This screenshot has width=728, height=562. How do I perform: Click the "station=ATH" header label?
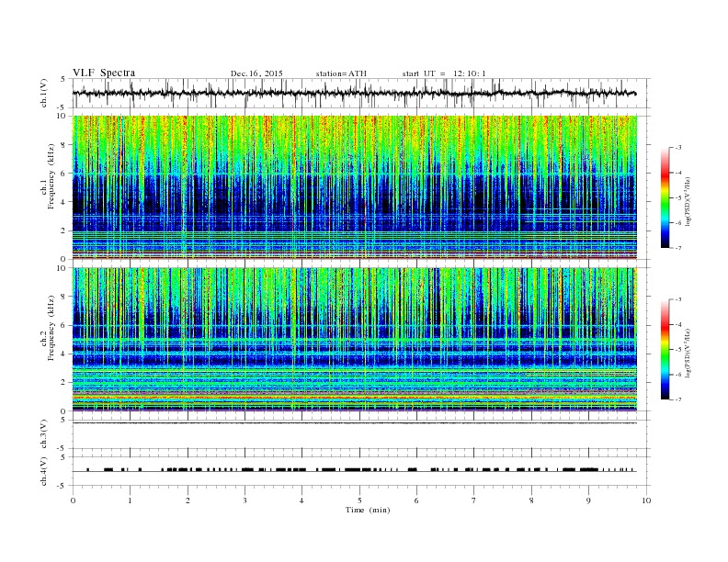pyautogui.click(x=341, y=73)
